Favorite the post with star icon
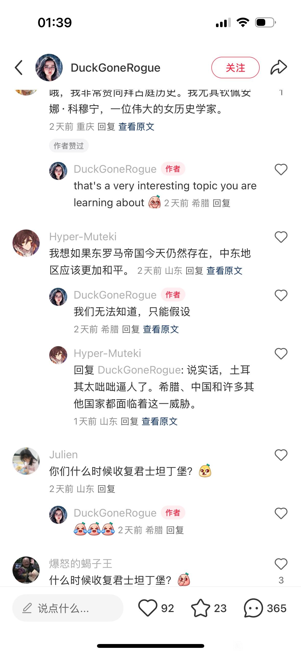The width and height of the screenshot is (301, 654). pyautogui.click(x=200, y=608)
